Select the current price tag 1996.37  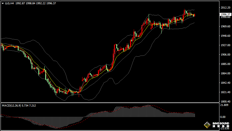coord(225,14)
